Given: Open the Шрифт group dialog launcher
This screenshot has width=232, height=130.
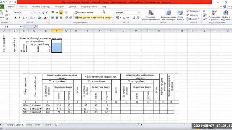Looking at the screenshot, I should pyautogui.click(x=48, y=23).
